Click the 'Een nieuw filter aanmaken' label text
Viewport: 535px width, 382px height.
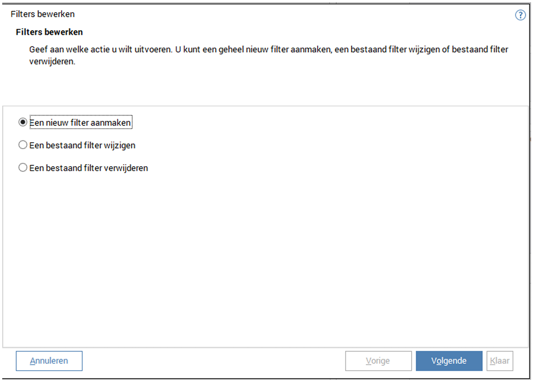[x=80, y=122]
